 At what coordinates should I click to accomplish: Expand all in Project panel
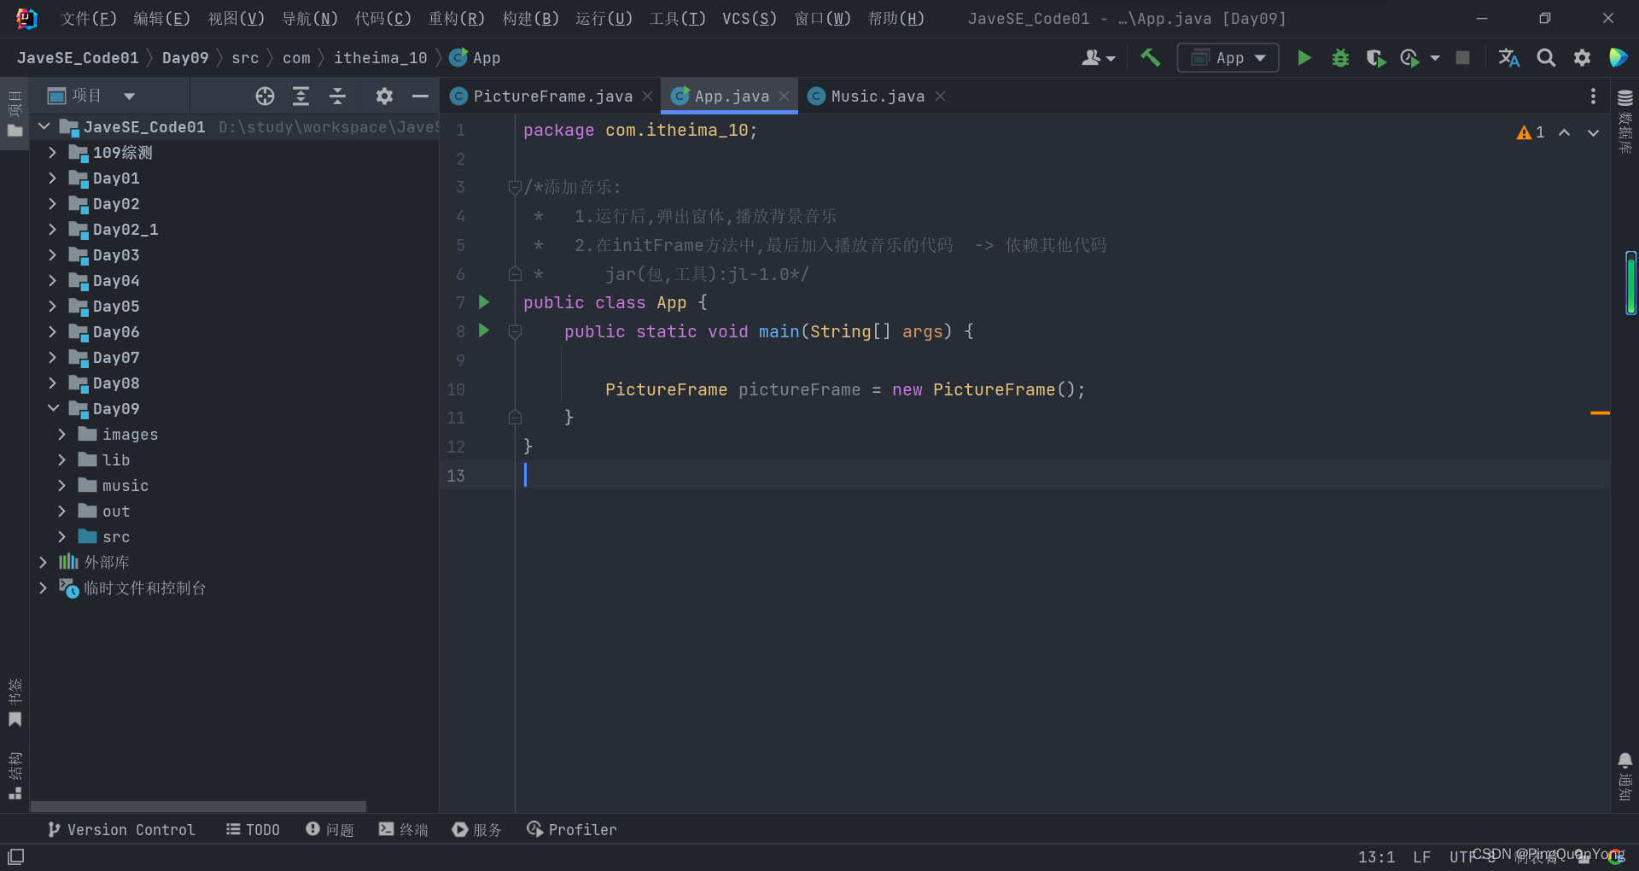coord(300,96)
